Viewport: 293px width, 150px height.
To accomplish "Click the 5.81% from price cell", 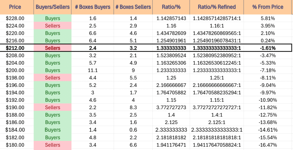I will (268, 18).
